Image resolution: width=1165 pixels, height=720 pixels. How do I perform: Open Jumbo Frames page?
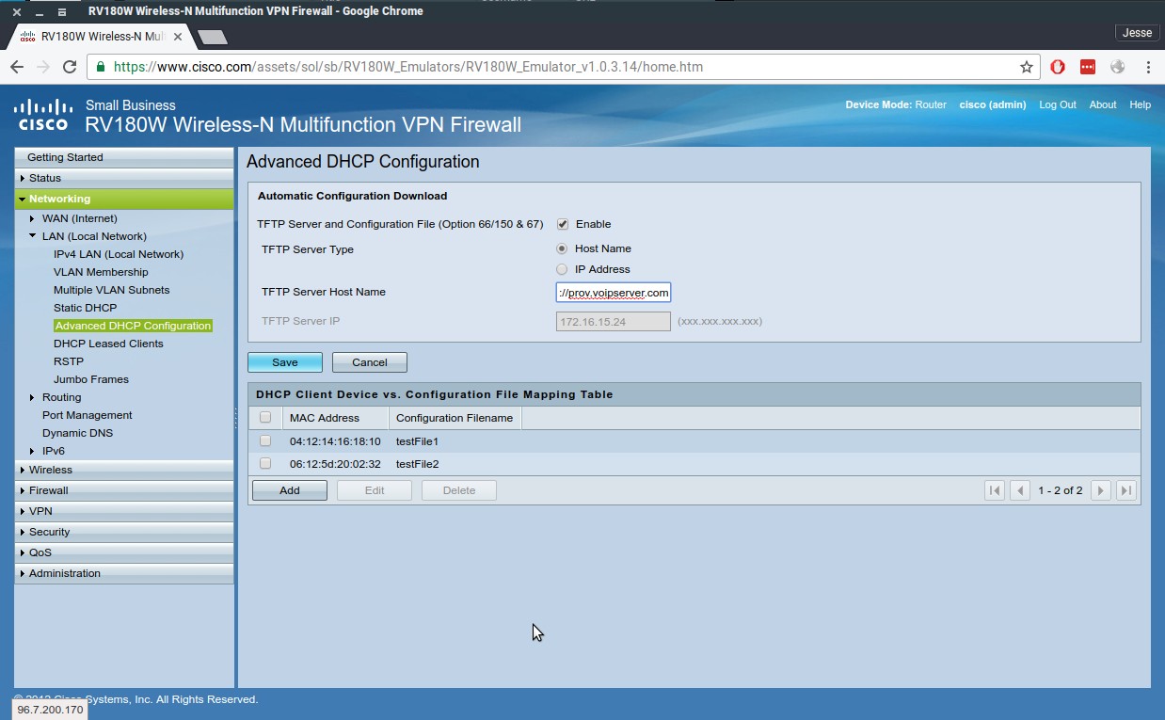click(x=91, y=379)
